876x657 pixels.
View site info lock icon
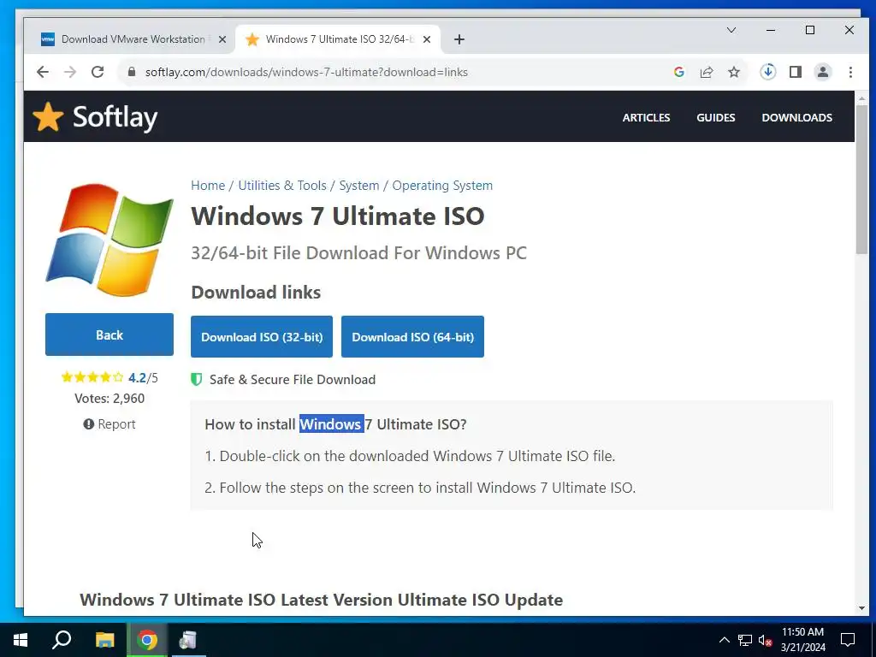click(132, 72)
